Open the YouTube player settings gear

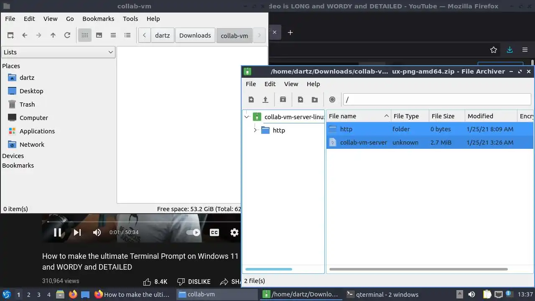pos(234,232)
